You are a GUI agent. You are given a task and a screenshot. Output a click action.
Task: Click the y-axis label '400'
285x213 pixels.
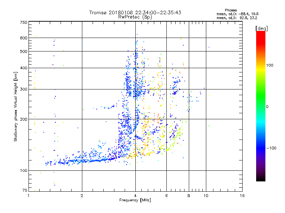coord(24,68)
